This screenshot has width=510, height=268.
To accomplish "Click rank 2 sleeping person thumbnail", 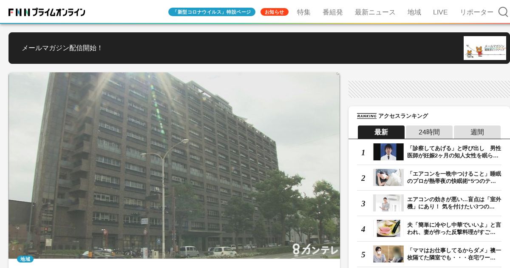I will click(x=388, y=177).
